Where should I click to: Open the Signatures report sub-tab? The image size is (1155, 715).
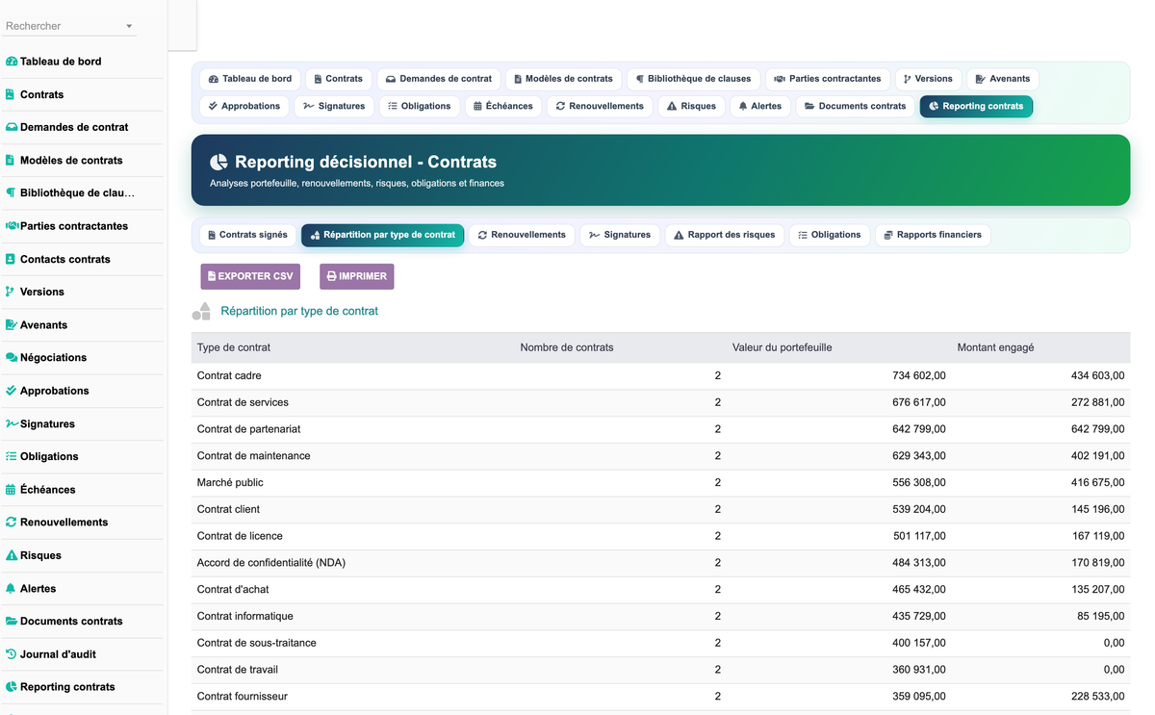(x=620, y=235)
